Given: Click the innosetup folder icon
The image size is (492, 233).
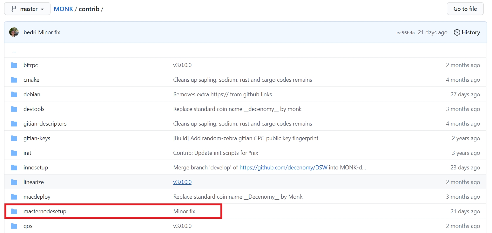Looking at the screenshot, I should 14,168.
